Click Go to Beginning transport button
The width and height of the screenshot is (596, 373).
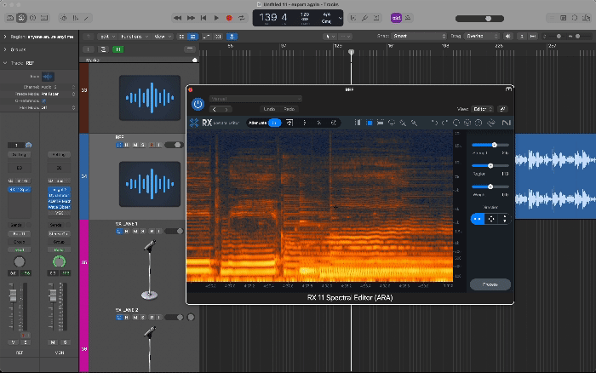203,18
